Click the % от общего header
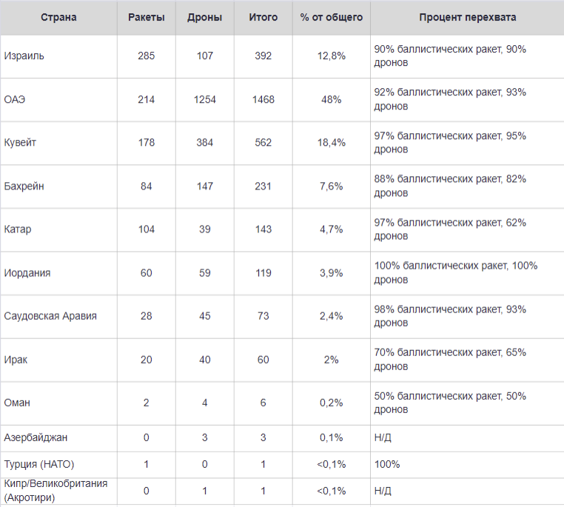This screenshot has width=564, height=507. (x=331, y=17)
